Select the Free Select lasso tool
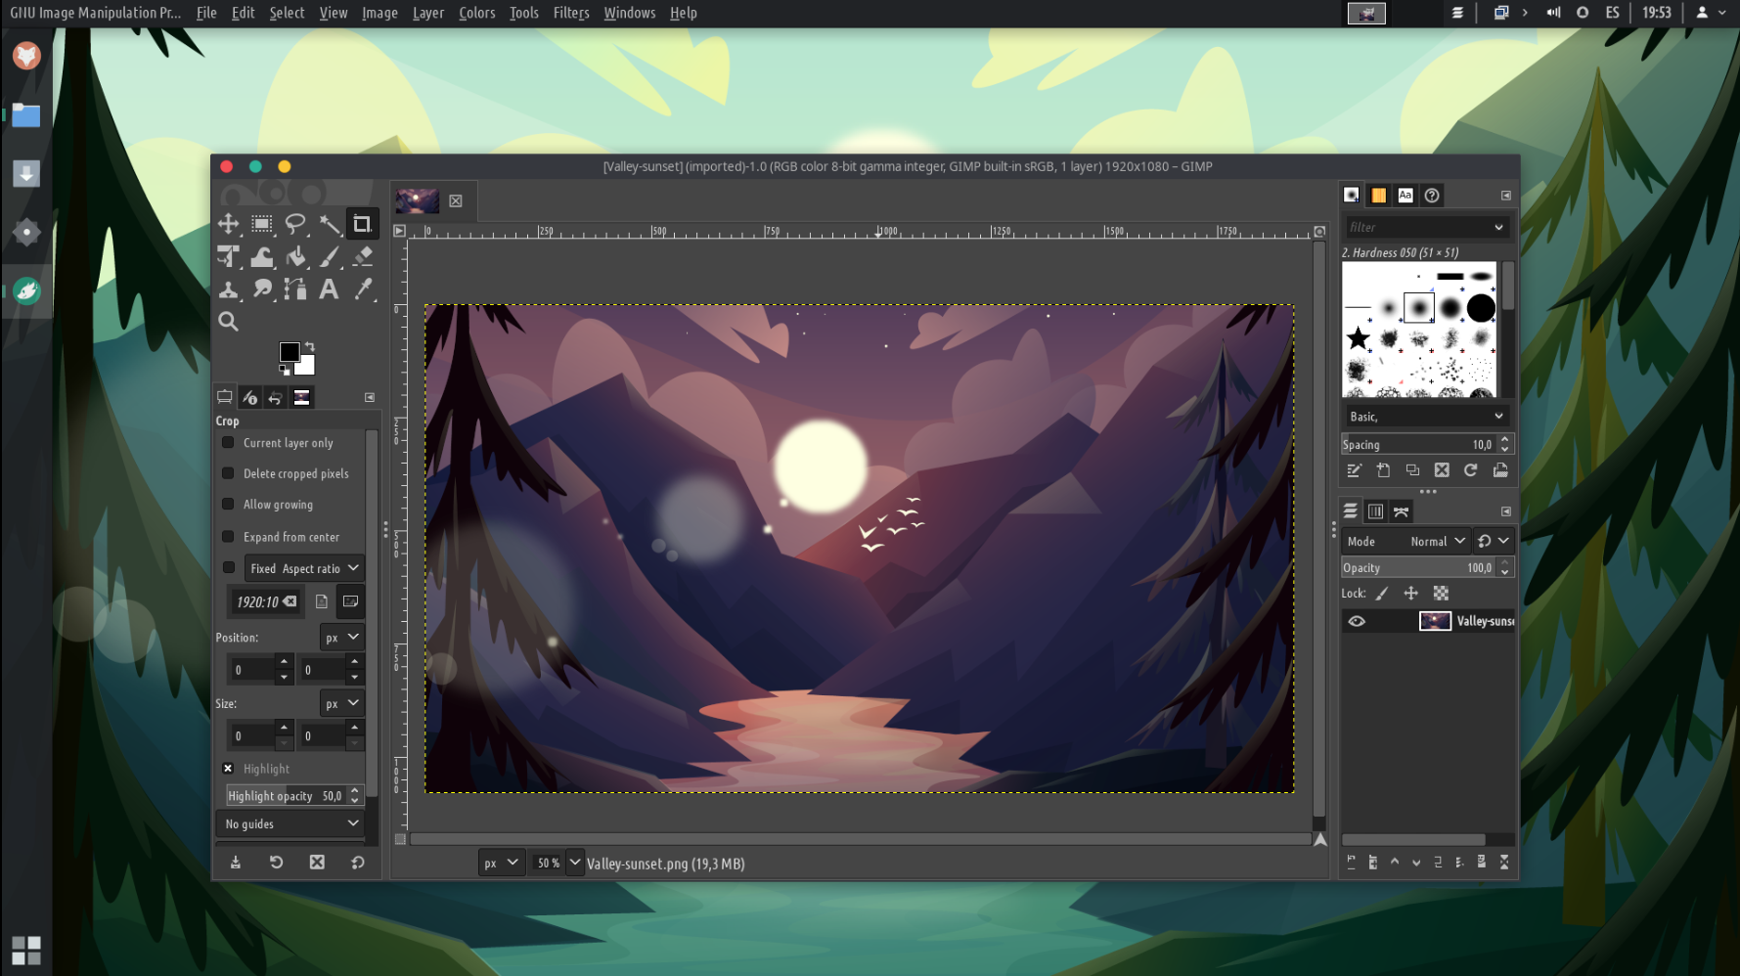 294,224
